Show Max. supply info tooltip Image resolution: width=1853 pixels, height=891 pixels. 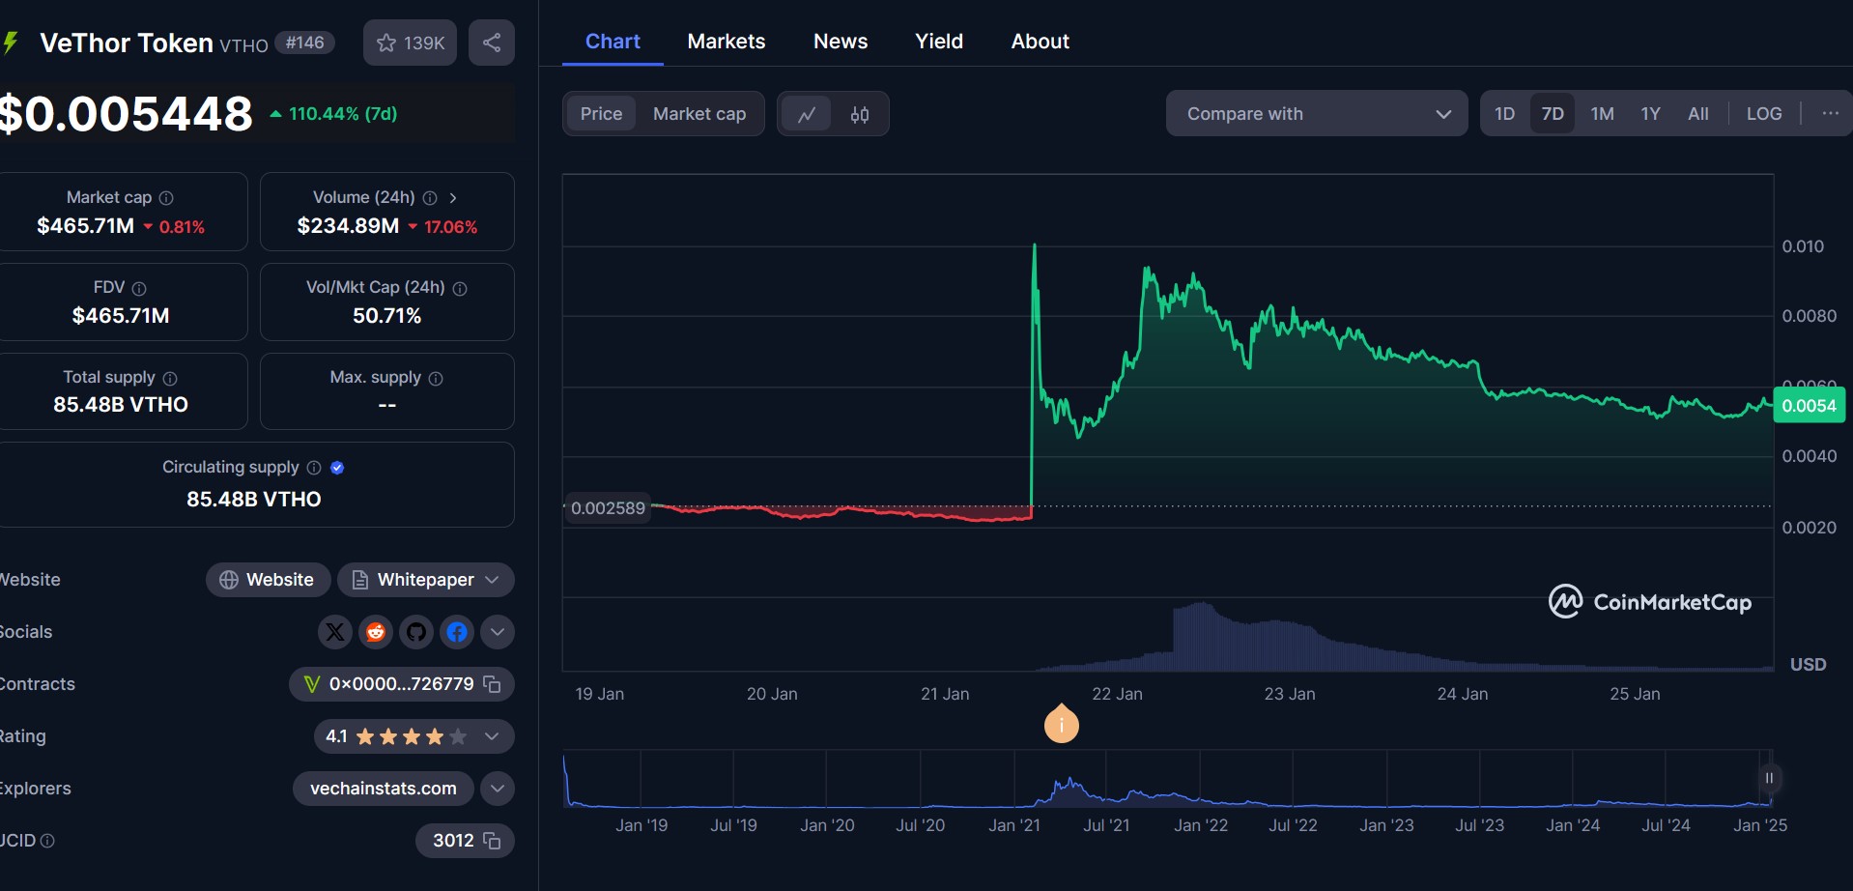(x=436, y=378)
